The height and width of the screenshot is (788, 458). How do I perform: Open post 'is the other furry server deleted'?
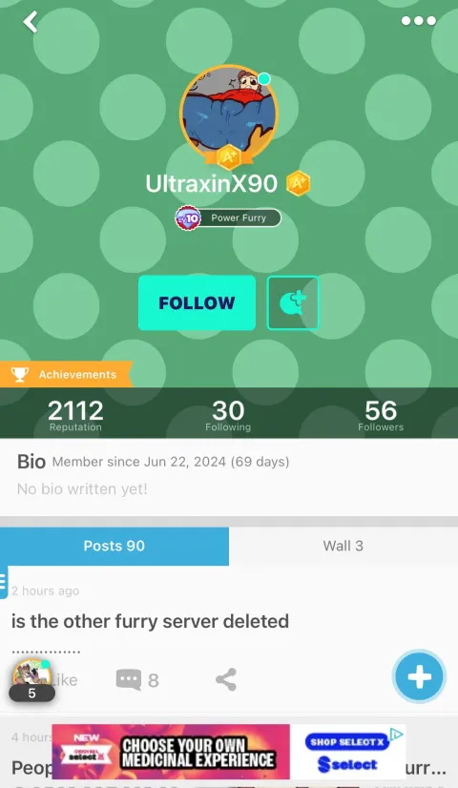(150, 621)
